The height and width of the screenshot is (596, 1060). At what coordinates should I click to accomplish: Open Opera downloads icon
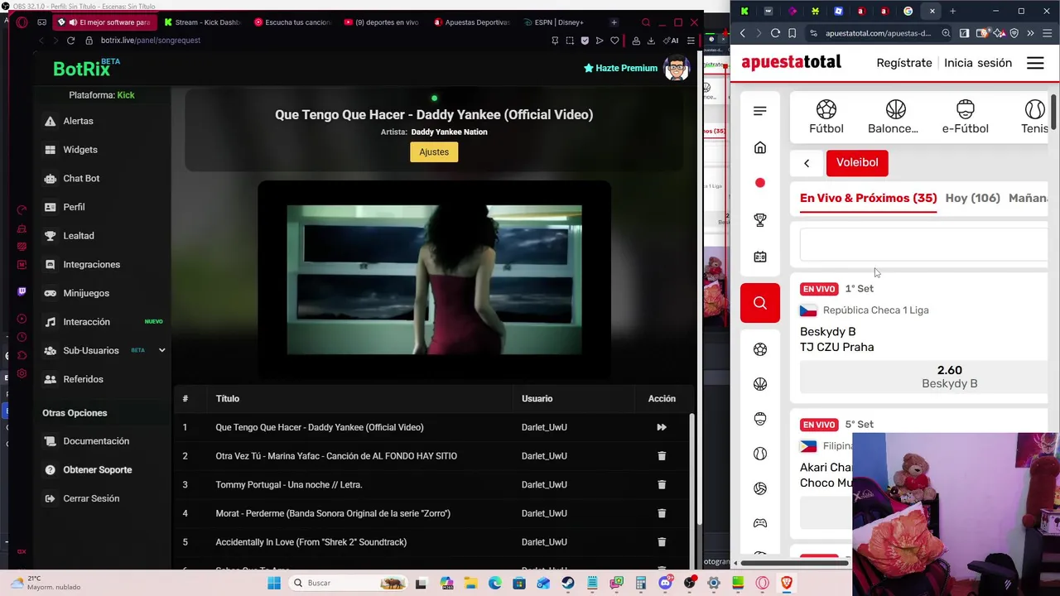click(651, 40)
